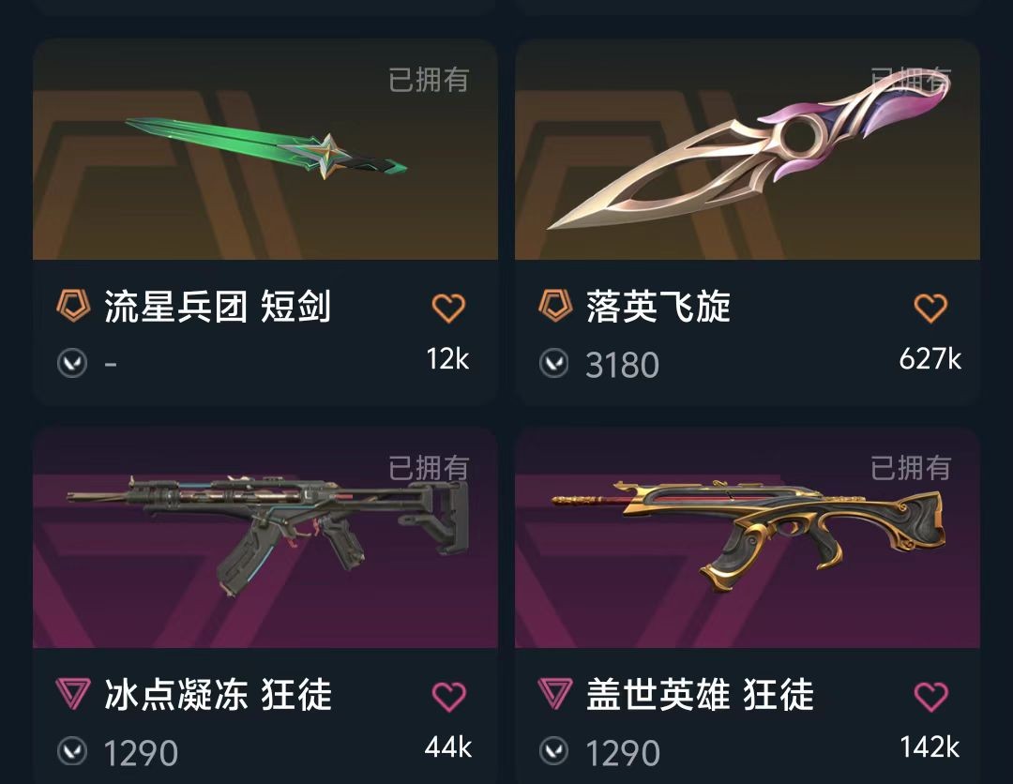Screen dimensions: 1013x784
Task: Click VP coin icon beside 盖世英雄 price
Action: tap(554, 751)
